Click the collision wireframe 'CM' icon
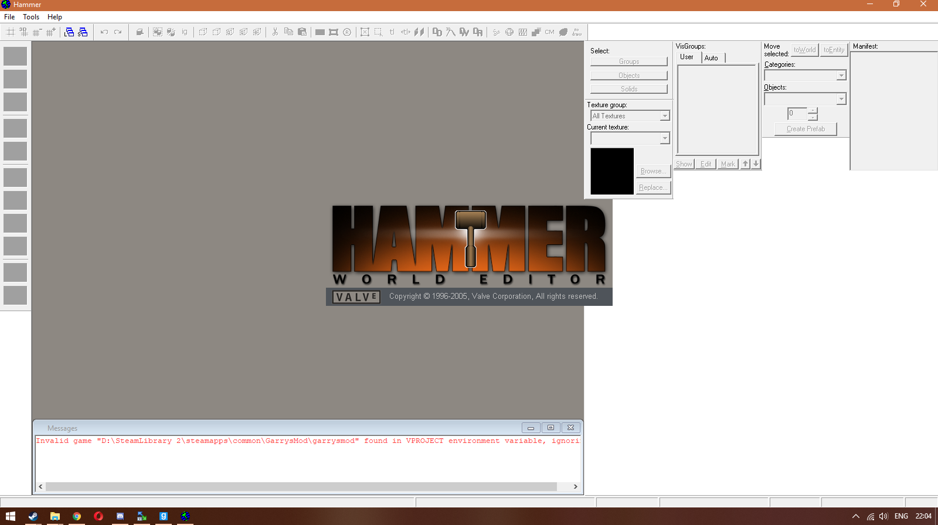Screen dimensions: 938x525 coord(549,32)
